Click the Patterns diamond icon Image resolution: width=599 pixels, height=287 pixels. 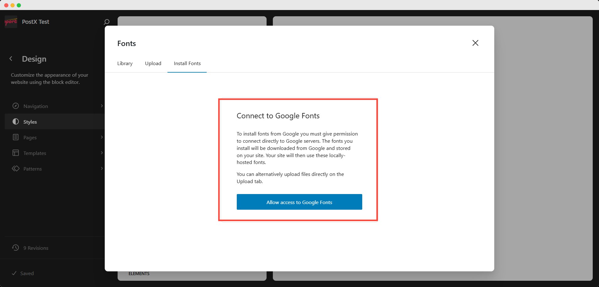pyautogui.click(x=16, y=168)
